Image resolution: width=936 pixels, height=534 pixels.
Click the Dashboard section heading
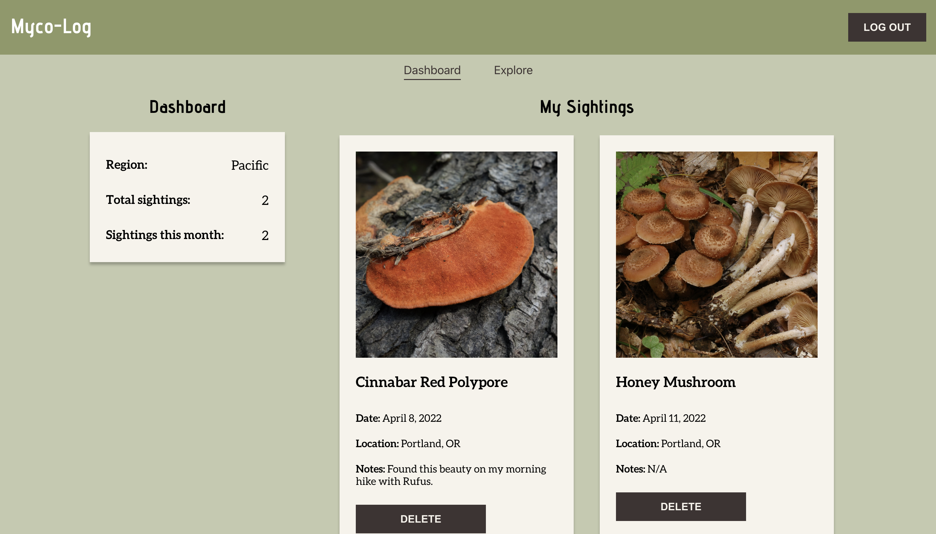(187, 107)
